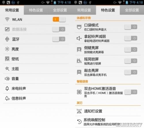Open 全部设置 tab in right screen
The height and width of the screenshot is (128, 144).
(x=132, y=10)
